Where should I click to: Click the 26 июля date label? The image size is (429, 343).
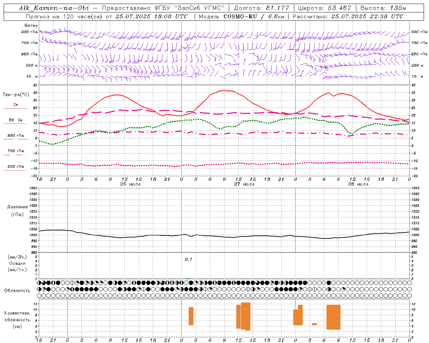130,184
